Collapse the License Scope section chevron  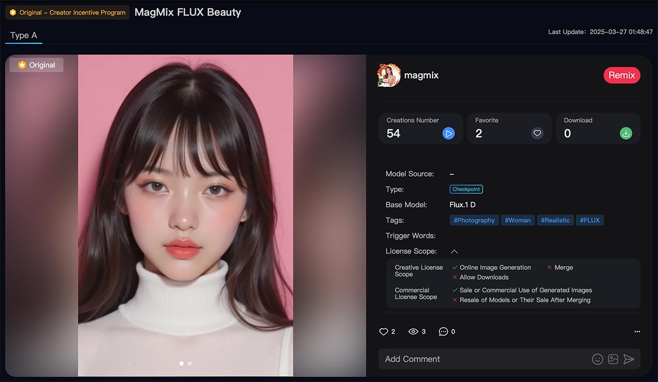(454, 251)
